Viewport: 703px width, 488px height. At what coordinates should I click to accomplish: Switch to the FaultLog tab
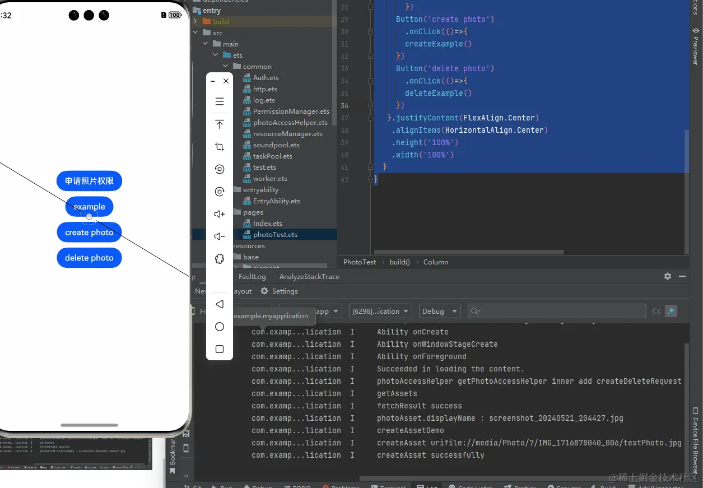click(x=252, y=276)
